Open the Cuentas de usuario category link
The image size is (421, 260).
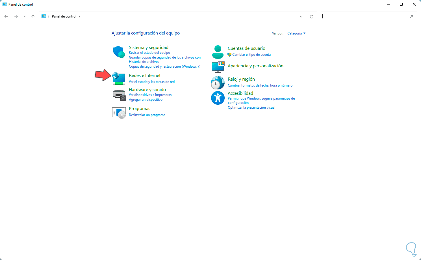(x=247, y=48)
